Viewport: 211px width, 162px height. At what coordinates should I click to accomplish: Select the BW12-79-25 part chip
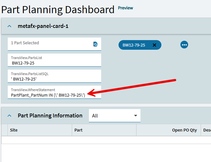point(134,45)
